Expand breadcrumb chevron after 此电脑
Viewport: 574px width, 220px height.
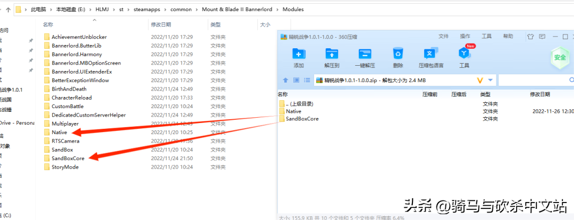pos(51,10)
